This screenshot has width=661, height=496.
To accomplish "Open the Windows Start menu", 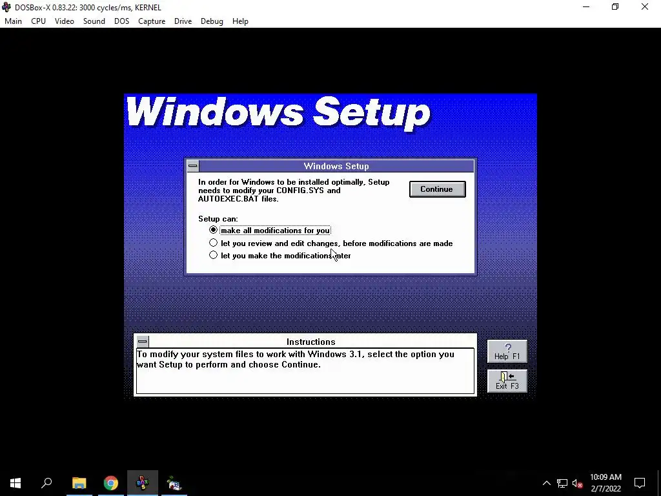I will [x=15, y=483].
